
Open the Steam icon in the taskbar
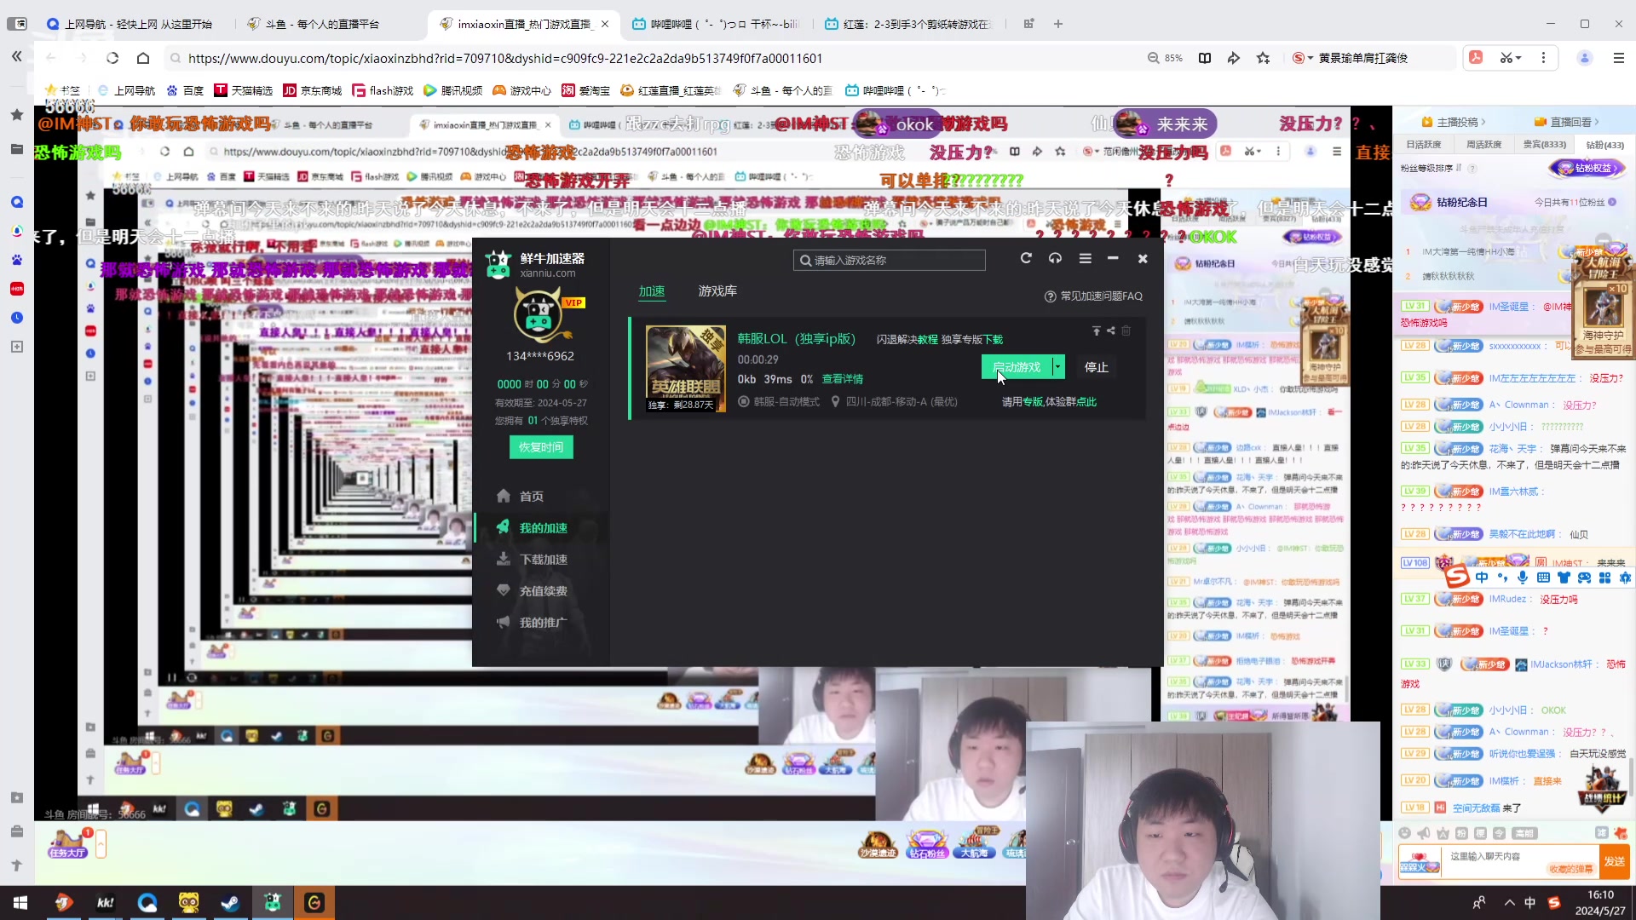(x=230, y=902)
